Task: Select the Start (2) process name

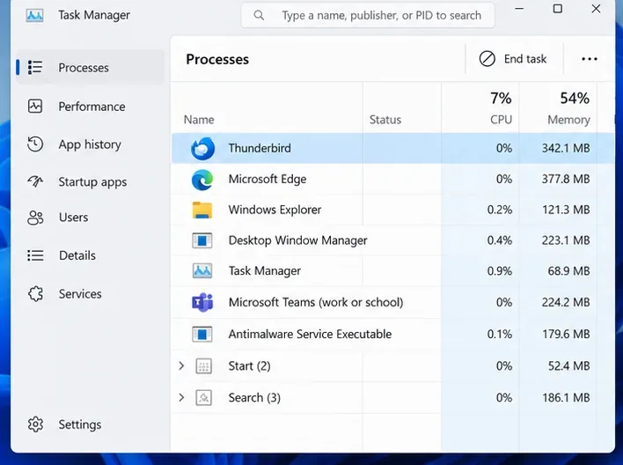Action: pos(250,366)
